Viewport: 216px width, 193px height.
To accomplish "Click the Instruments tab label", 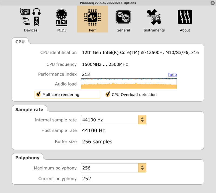I will (x=154, y=30).
